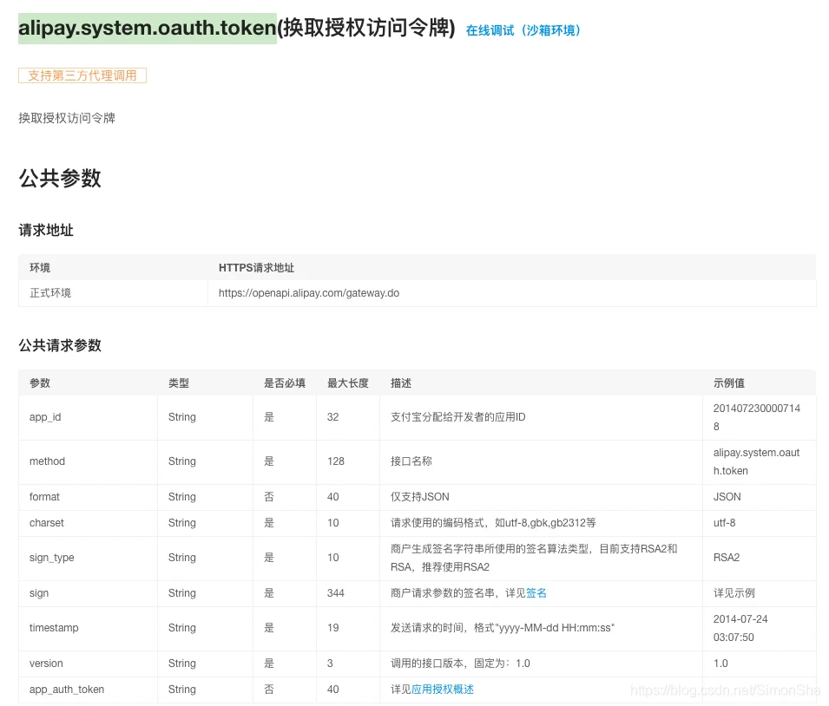The image size is (829, 706).
Task: Click the description 仅支持JSON
Action: point(420,497)
